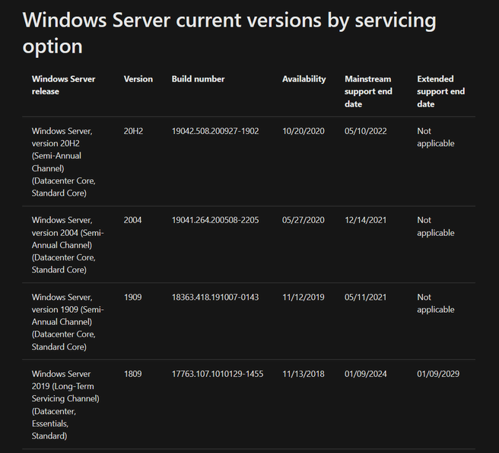Viewport: 499px width, 453px height.
Task: Select availability date 05/27/2020
Action: tap(304, 220)
